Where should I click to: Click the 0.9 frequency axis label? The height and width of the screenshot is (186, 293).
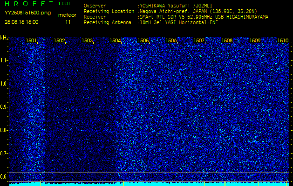pos(4,107)
